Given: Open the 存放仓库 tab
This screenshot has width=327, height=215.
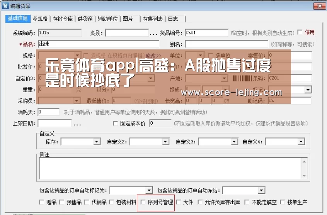Looking at the screenshot, I should tap(63, 19).
